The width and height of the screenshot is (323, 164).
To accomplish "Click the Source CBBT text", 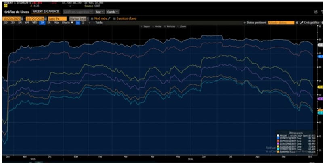I will click(92, 6).
